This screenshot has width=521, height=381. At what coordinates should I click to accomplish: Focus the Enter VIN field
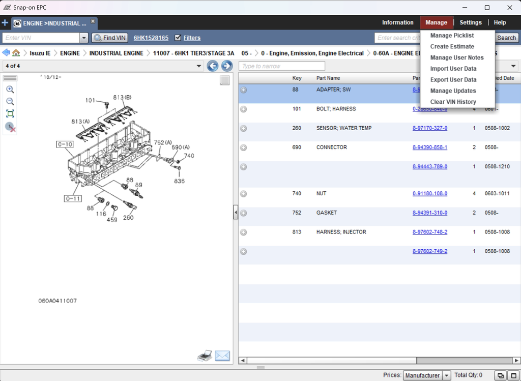pyautogui.click(x=41, y=38)
